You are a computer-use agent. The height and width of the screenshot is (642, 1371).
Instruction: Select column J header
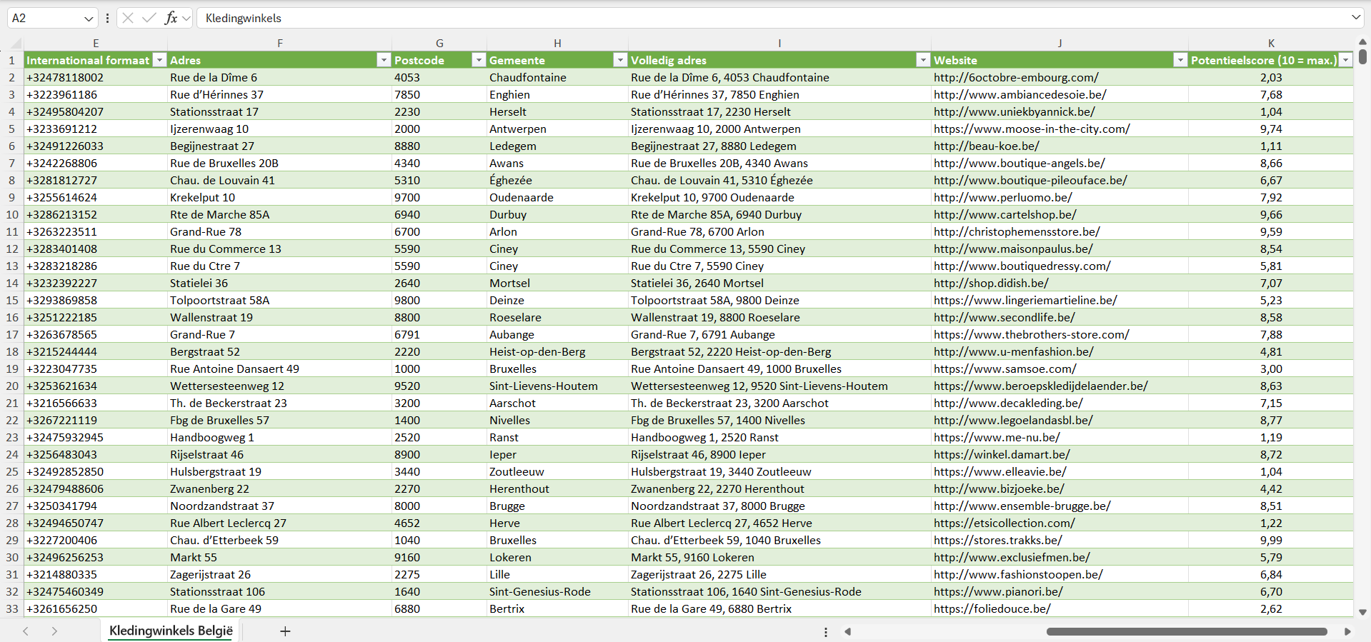(1059, 43)
